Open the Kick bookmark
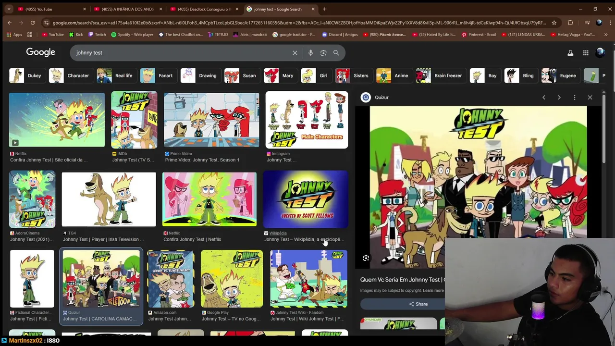Screen dimensions: 615x346 pyautogui.click(x=76, y=35)
